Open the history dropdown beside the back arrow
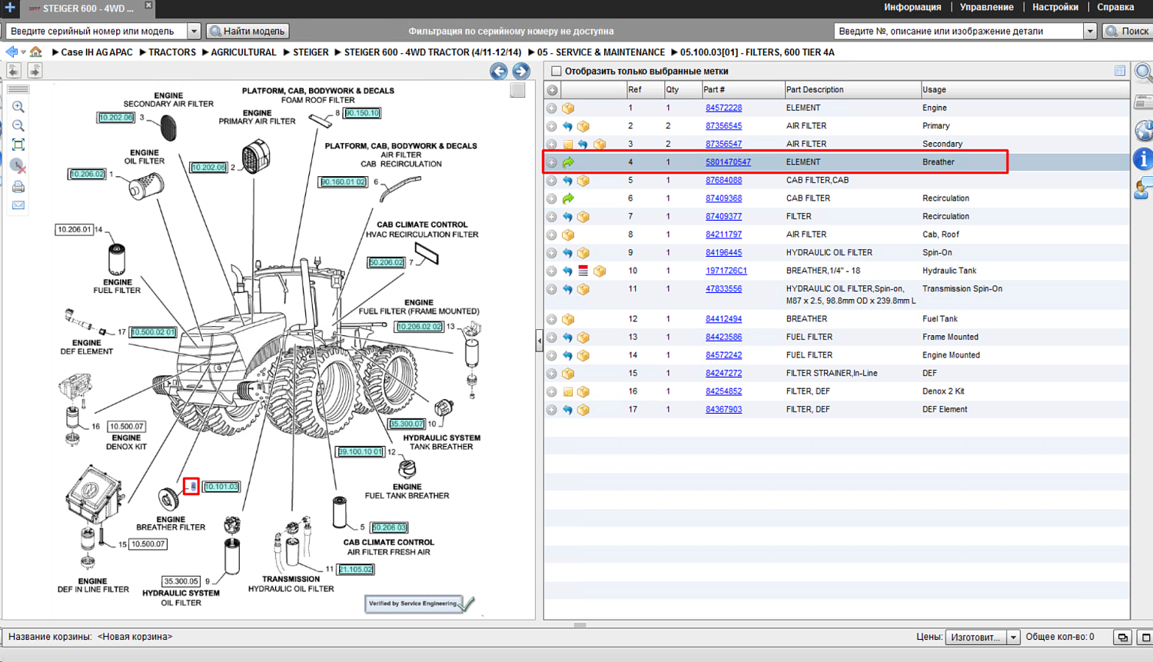 tap(23, 52)
